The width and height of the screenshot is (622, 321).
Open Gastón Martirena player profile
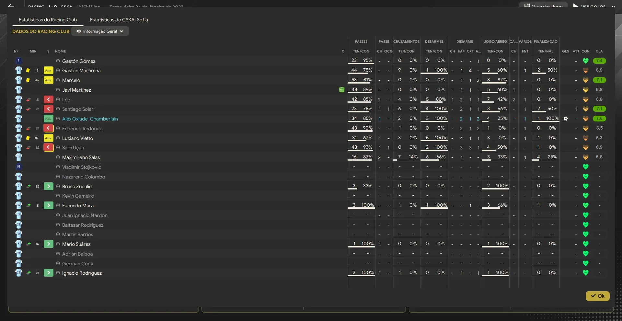pyautogui.click(x=81, y=71)
